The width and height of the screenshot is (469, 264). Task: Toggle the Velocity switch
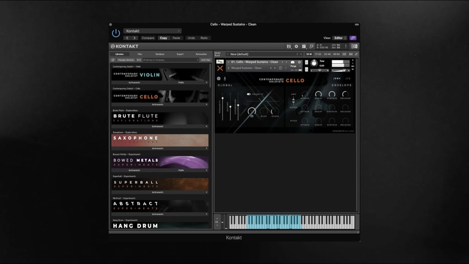pyautogui.click(x=249, y=94)
